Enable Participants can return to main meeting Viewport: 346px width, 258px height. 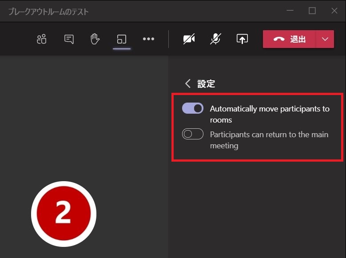click(x=193, y=134)
